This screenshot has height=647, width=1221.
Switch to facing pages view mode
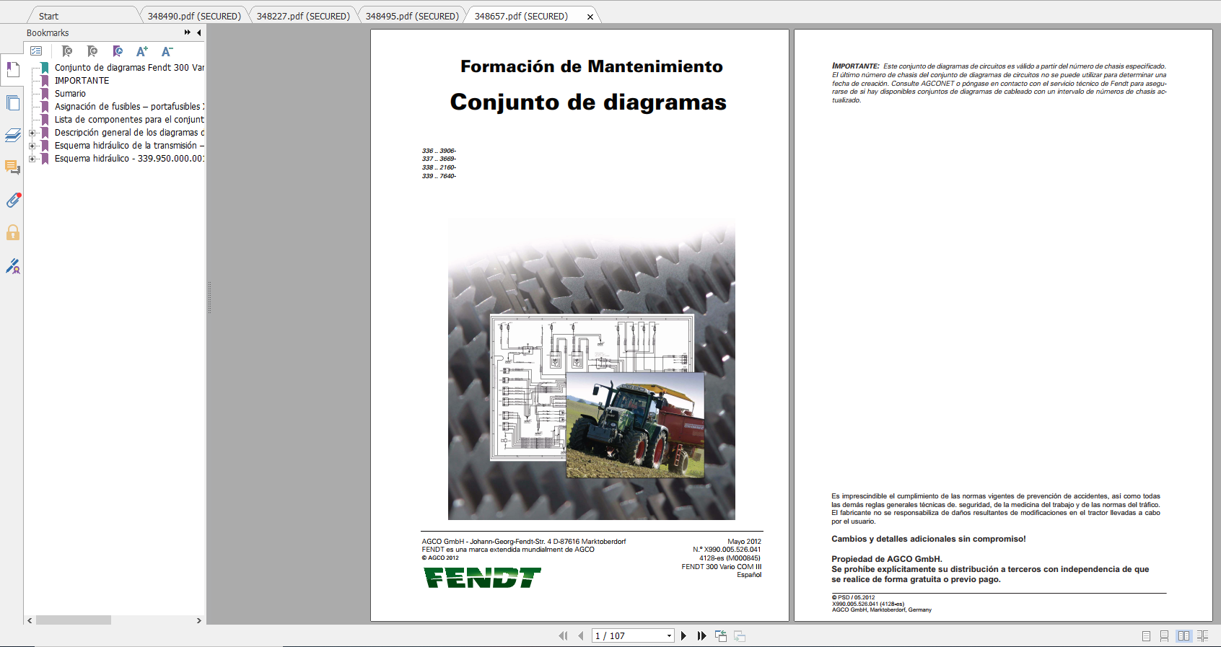[1183, 635]
